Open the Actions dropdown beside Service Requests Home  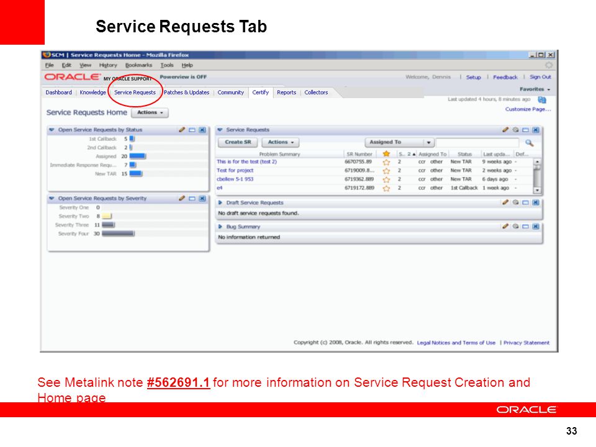click(150, 113)
